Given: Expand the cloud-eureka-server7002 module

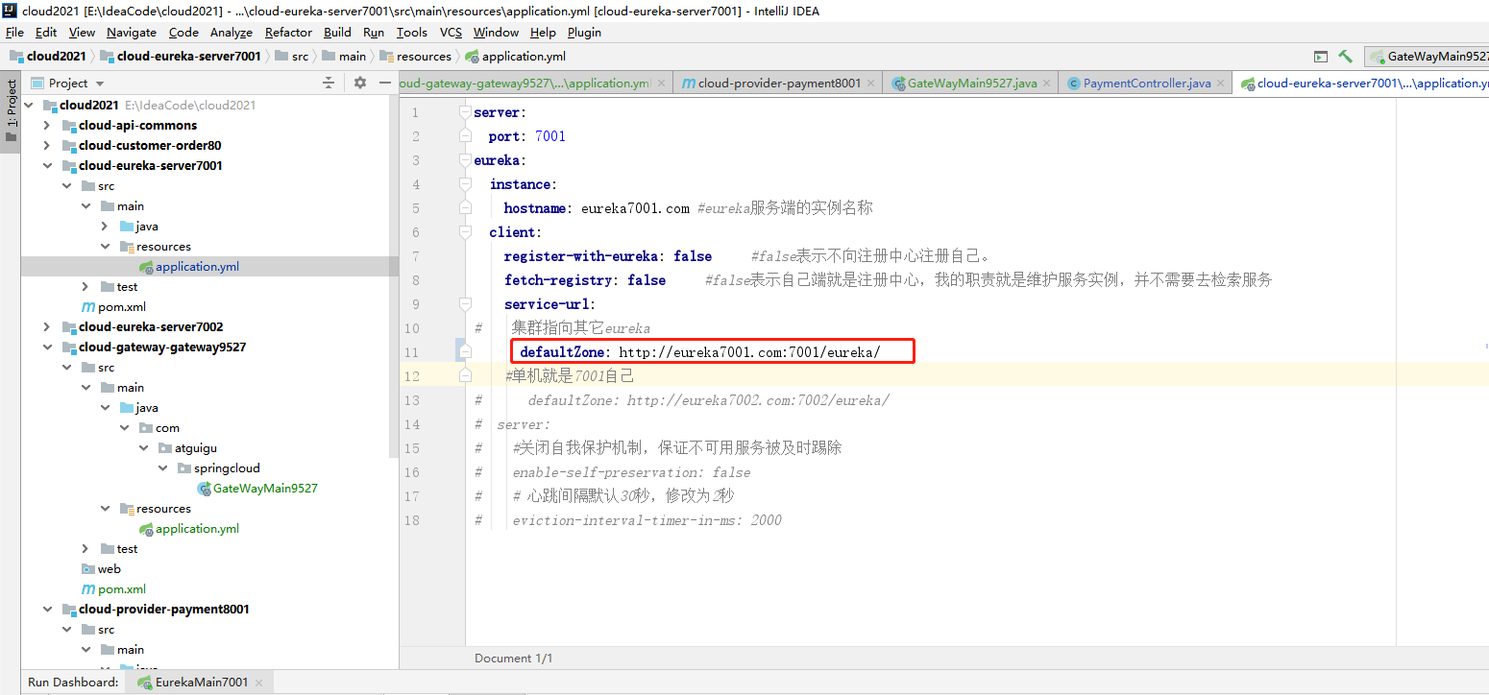Looking at the screenshot, I should [47, 326].
